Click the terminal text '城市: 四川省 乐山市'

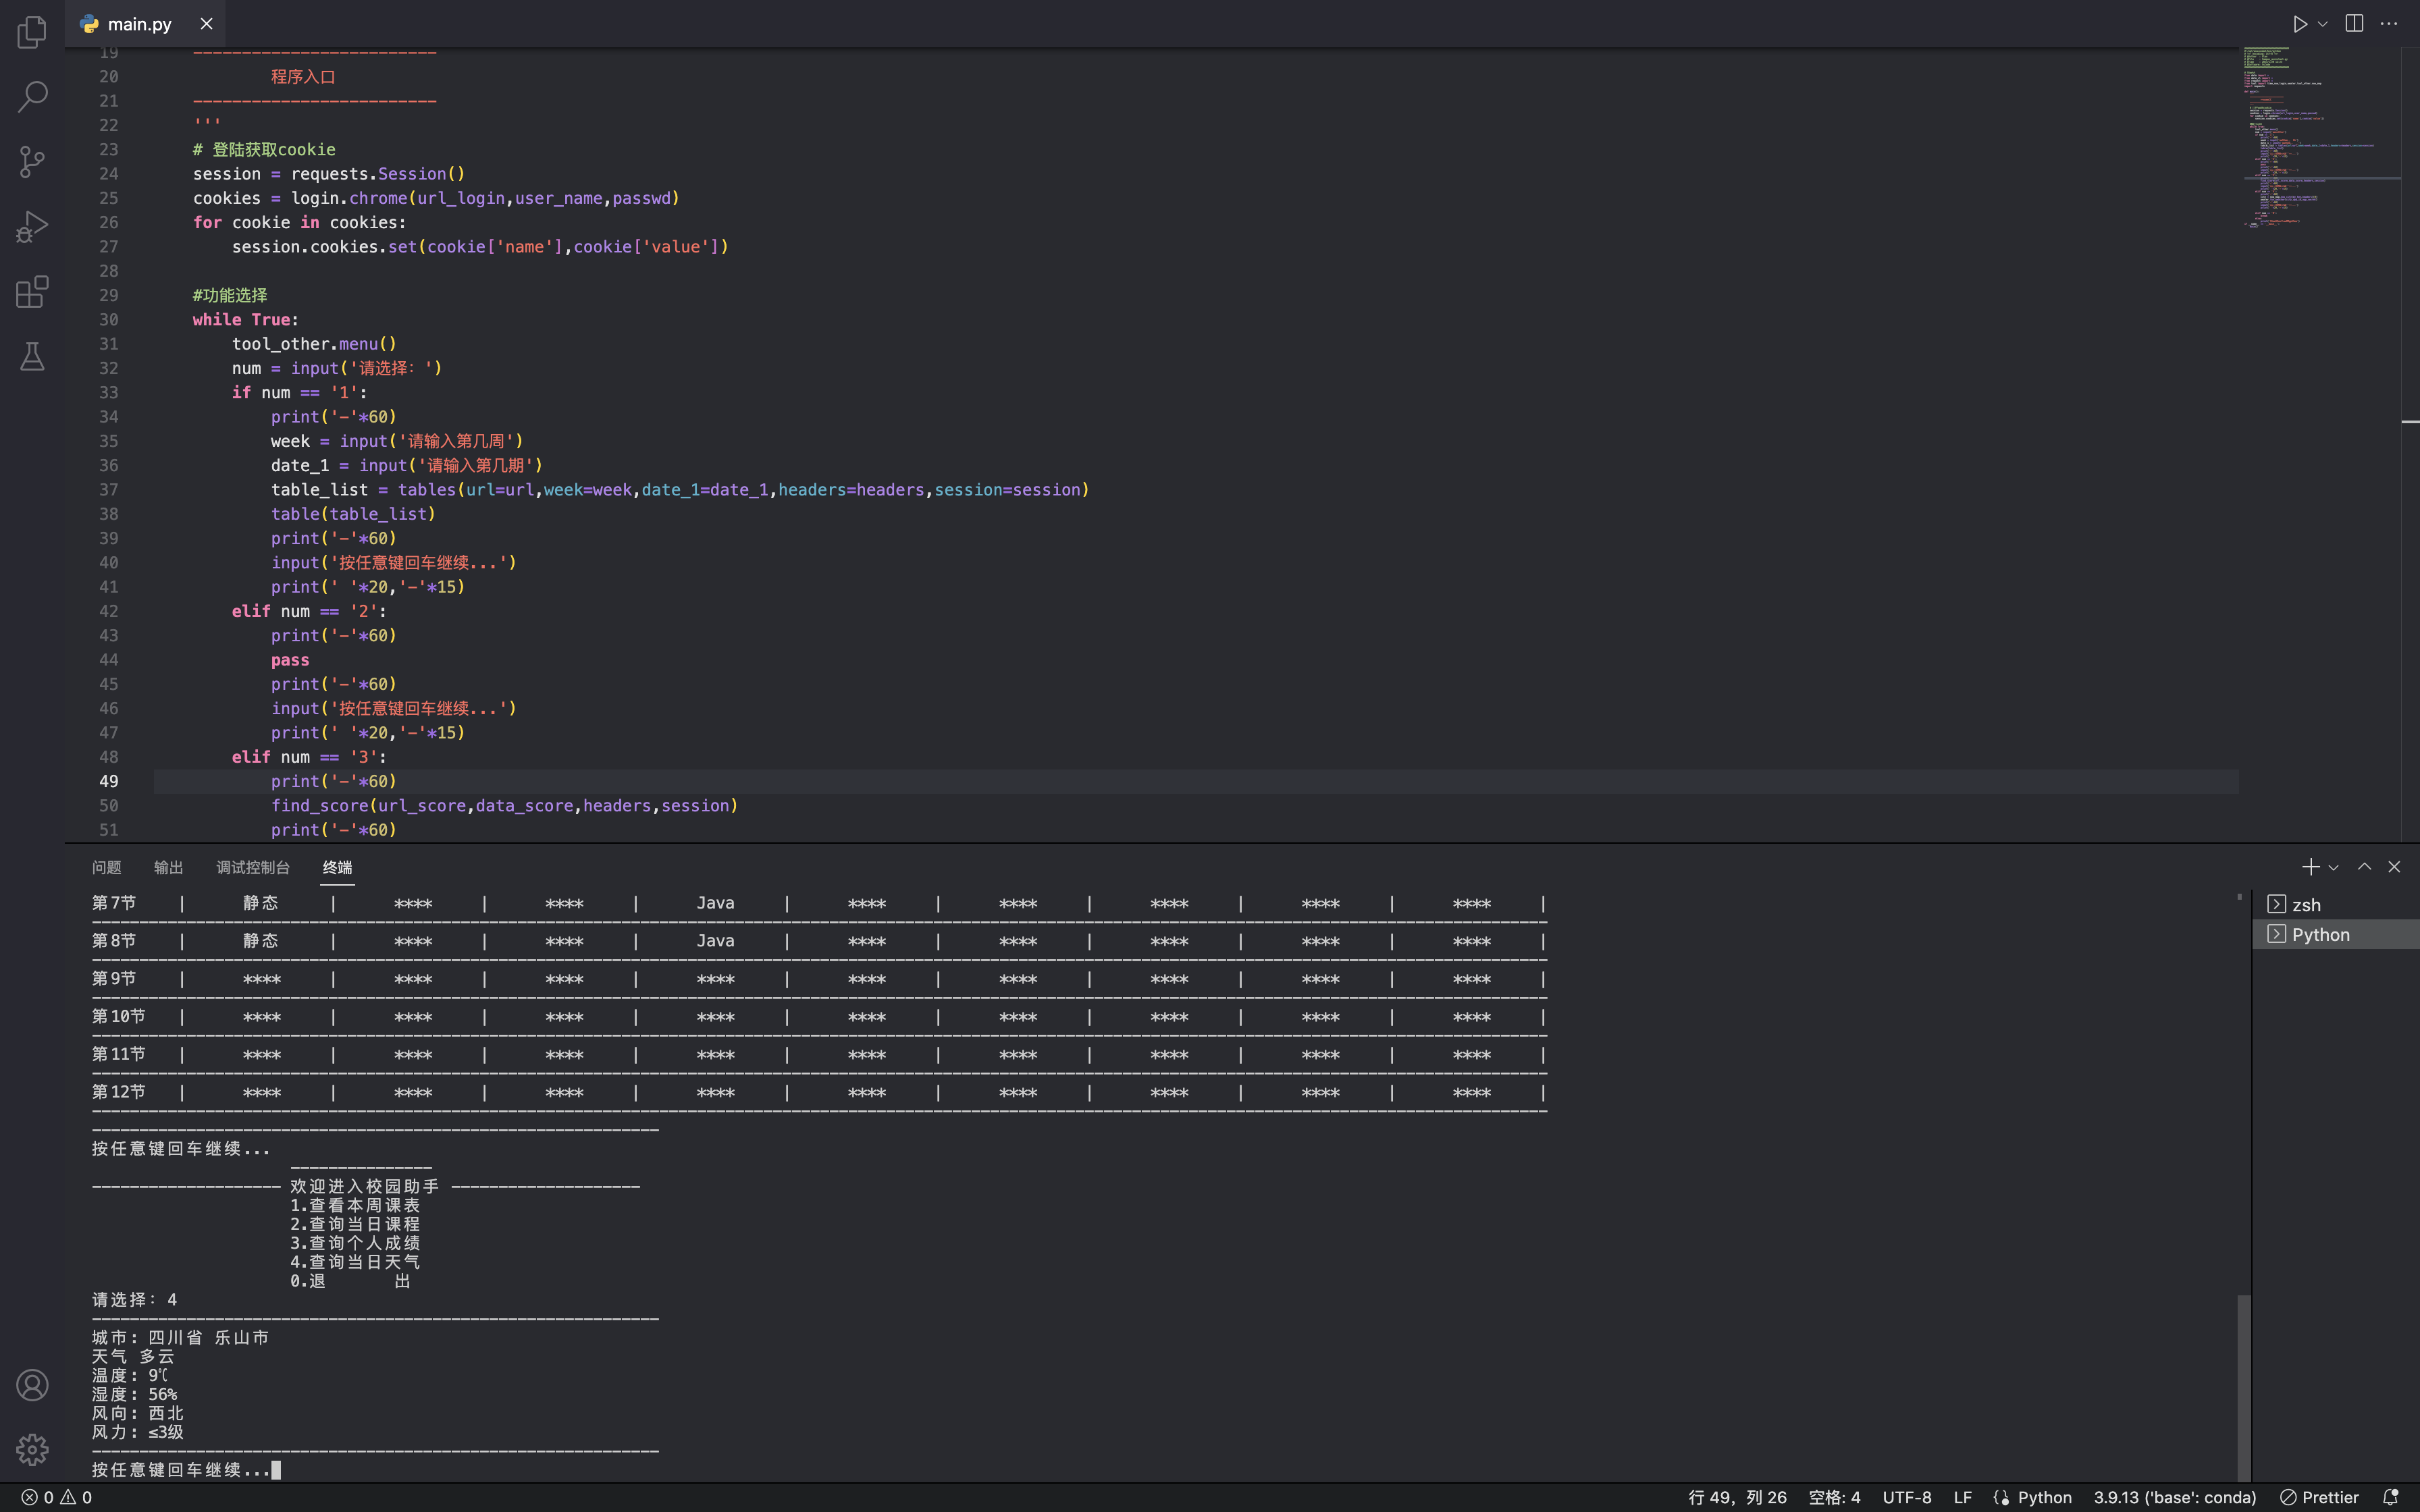tap(180, 1337)
